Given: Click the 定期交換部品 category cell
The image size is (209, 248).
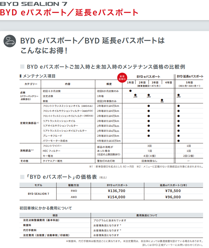Looking at the screenshot, I should pyautogui.click(x=29, y=123).
